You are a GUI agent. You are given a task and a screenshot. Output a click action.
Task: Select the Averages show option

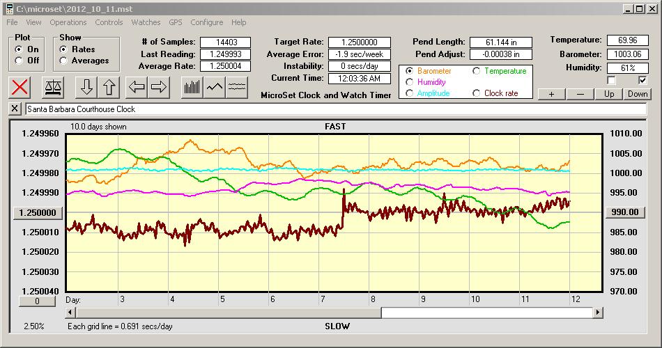coord(63,61)
